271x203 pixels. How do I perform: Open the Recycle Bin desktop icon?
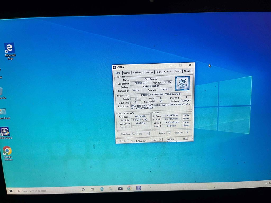pos(2,93)
